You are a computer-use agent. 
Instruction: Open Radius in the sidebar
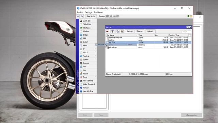[x=85, y=74]
